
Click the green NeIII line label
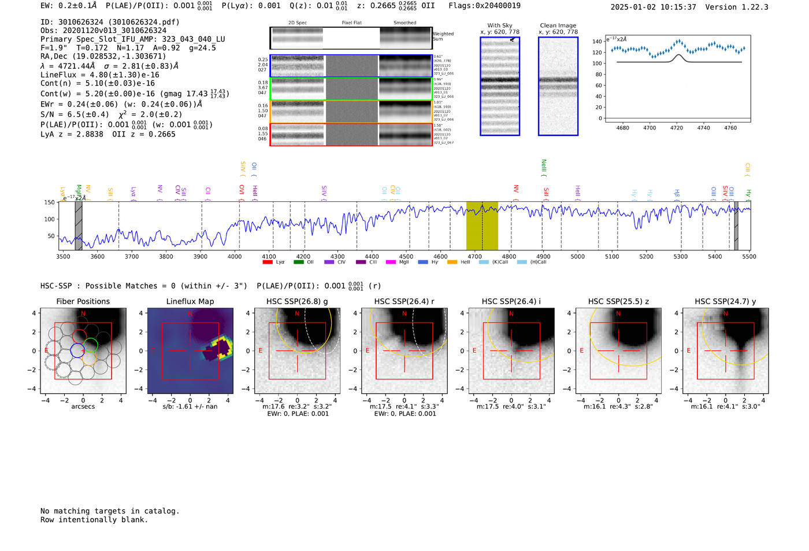pyautogui.click(x=544, y=168)
